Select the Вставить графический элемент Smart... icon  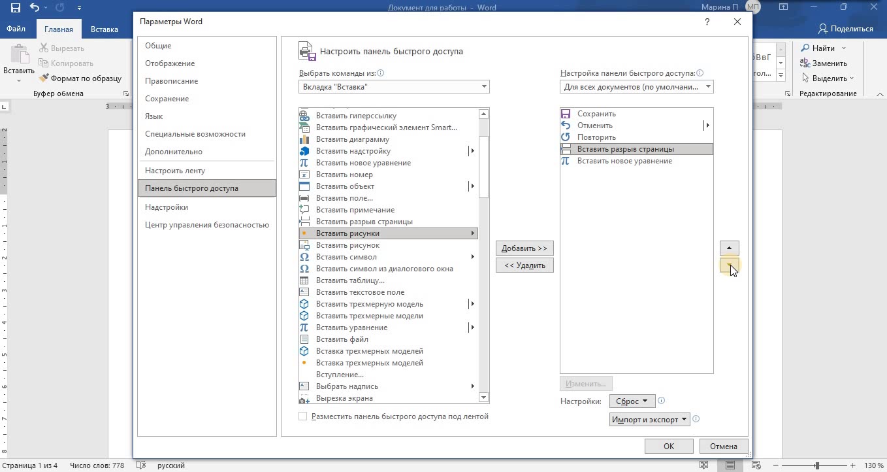point(304,127)
